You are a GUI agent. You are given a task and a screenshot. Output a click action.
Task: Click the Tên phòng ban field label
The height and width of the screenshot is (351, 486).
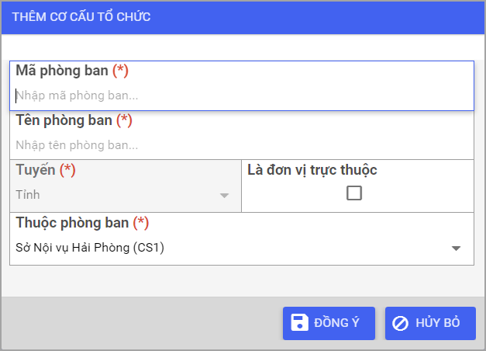64,120
